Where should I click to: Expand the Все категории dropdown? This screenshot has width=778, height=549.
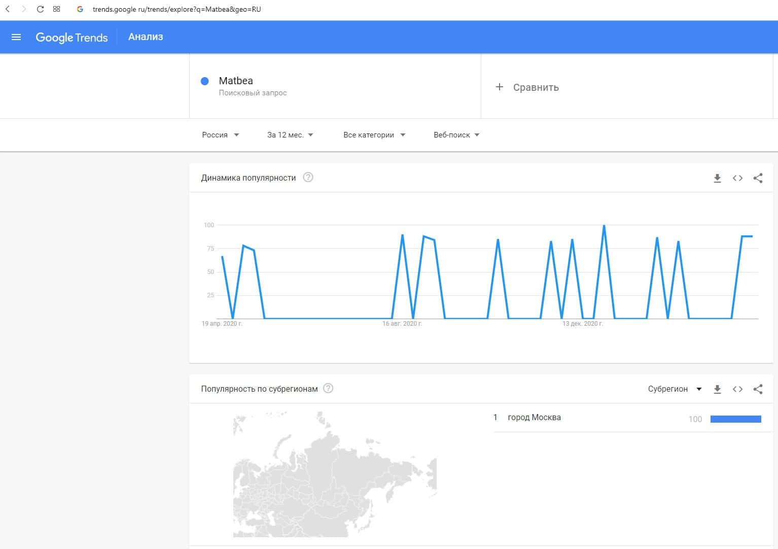pyautogui.click(x=374, y=135)
